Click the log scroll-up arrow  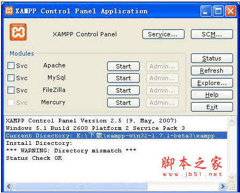(231, 121)
